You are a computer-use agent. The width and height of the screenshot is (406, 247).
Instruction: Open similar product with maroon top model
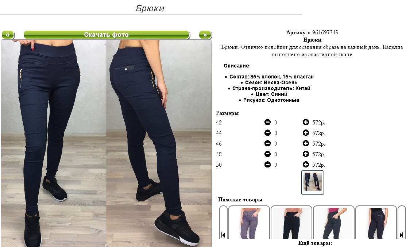[334, 223]
